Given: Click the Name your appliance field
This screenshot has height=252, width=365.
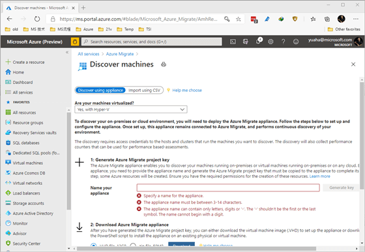Looking at the screenshot, I should 228,188.
